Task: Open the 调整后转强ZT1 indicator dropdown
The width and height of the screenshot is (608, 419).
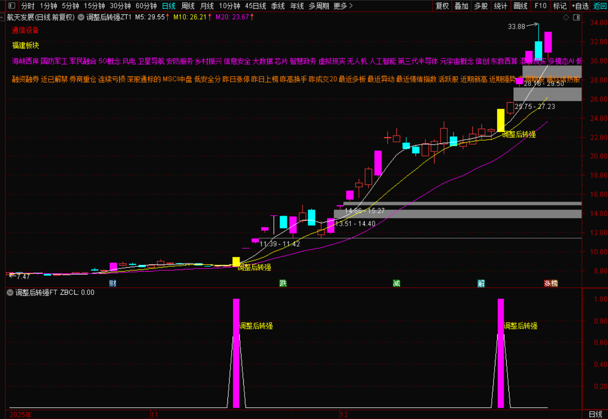Action: coord(81,17)
